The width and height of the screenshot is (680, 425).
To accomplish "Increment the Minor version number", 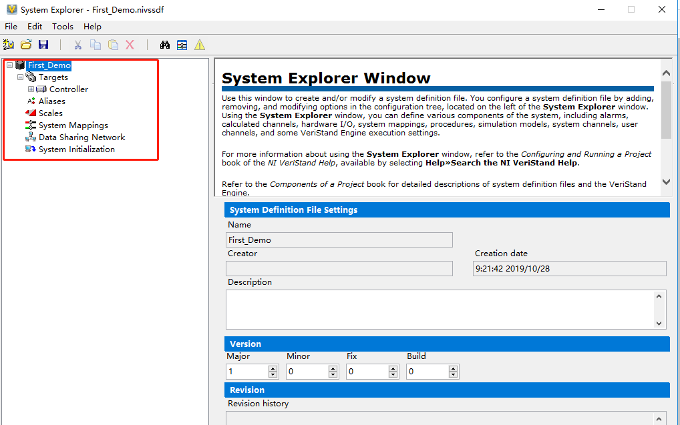I will (333, 368).
